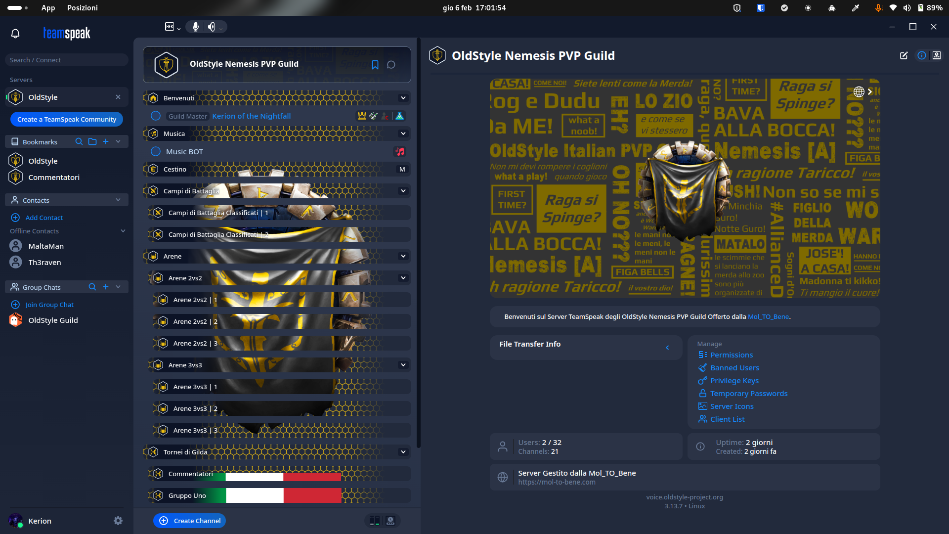Viewport: 949px width, 534px height.
Task: Collapse the Offline Contacts list
Action: [123, 231]
